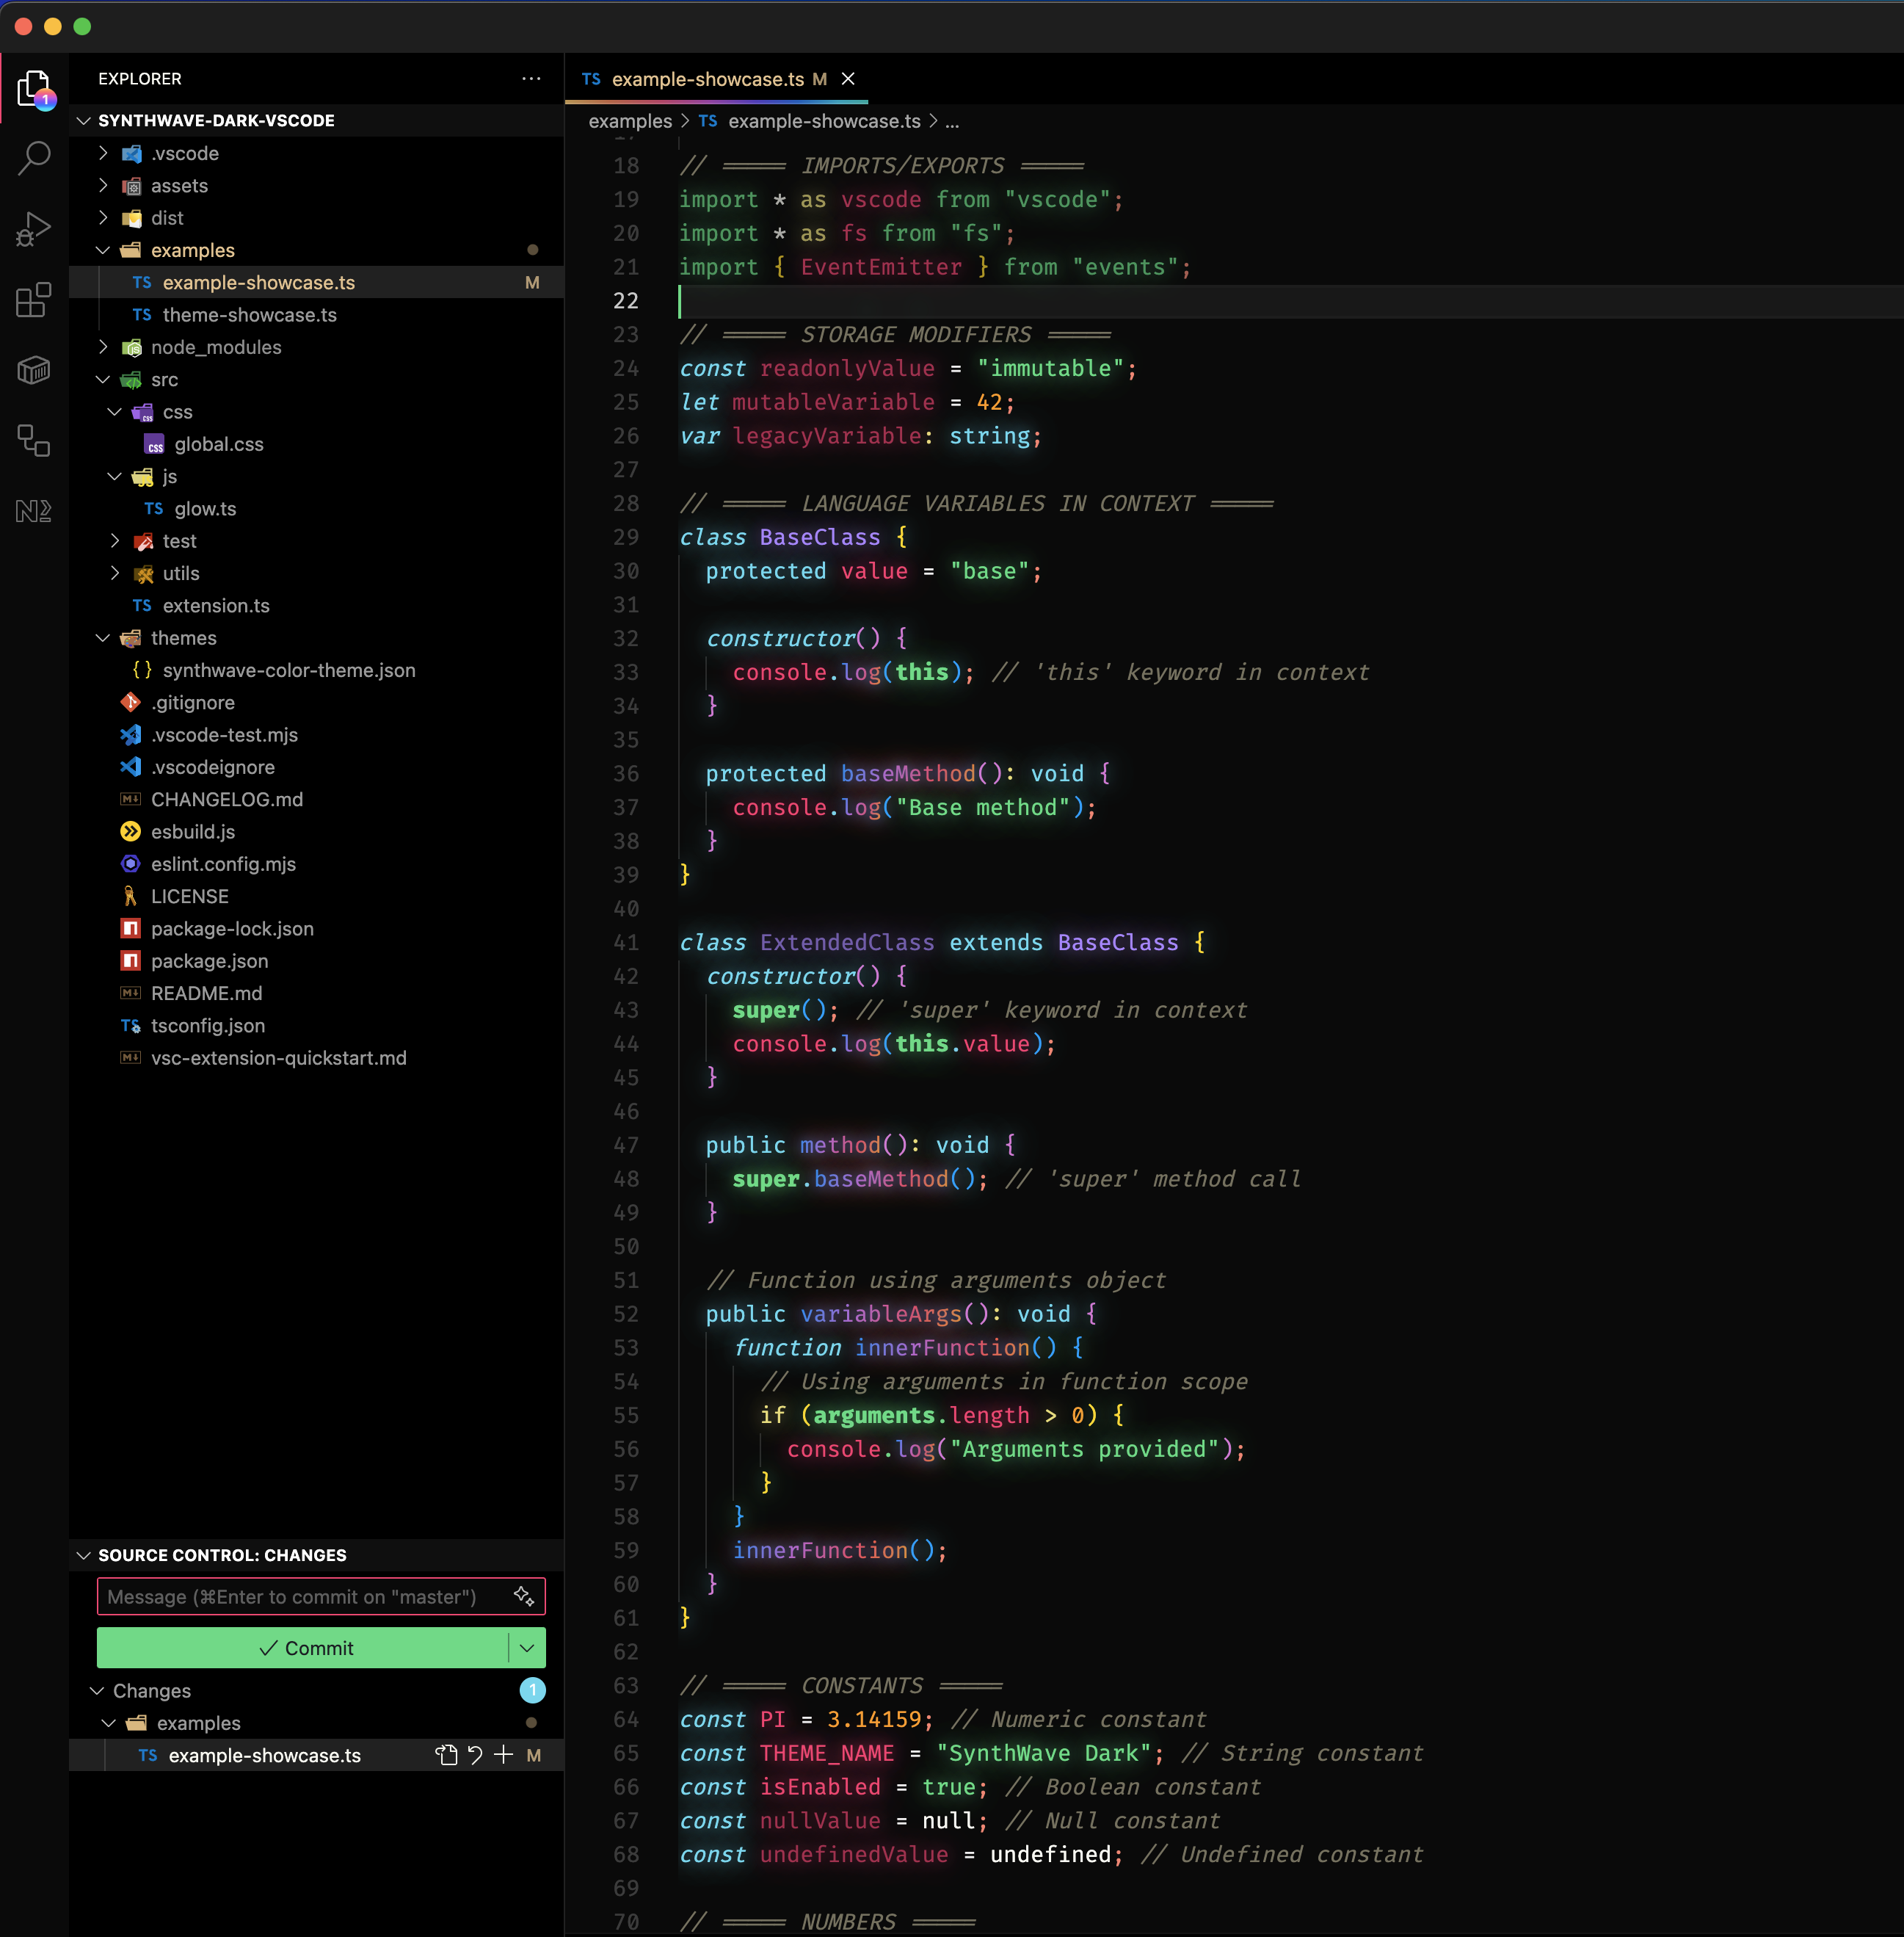1904x1937 pixels.
Task: Discard changes for example-showcase.ts
Action: coord(475,1755)
